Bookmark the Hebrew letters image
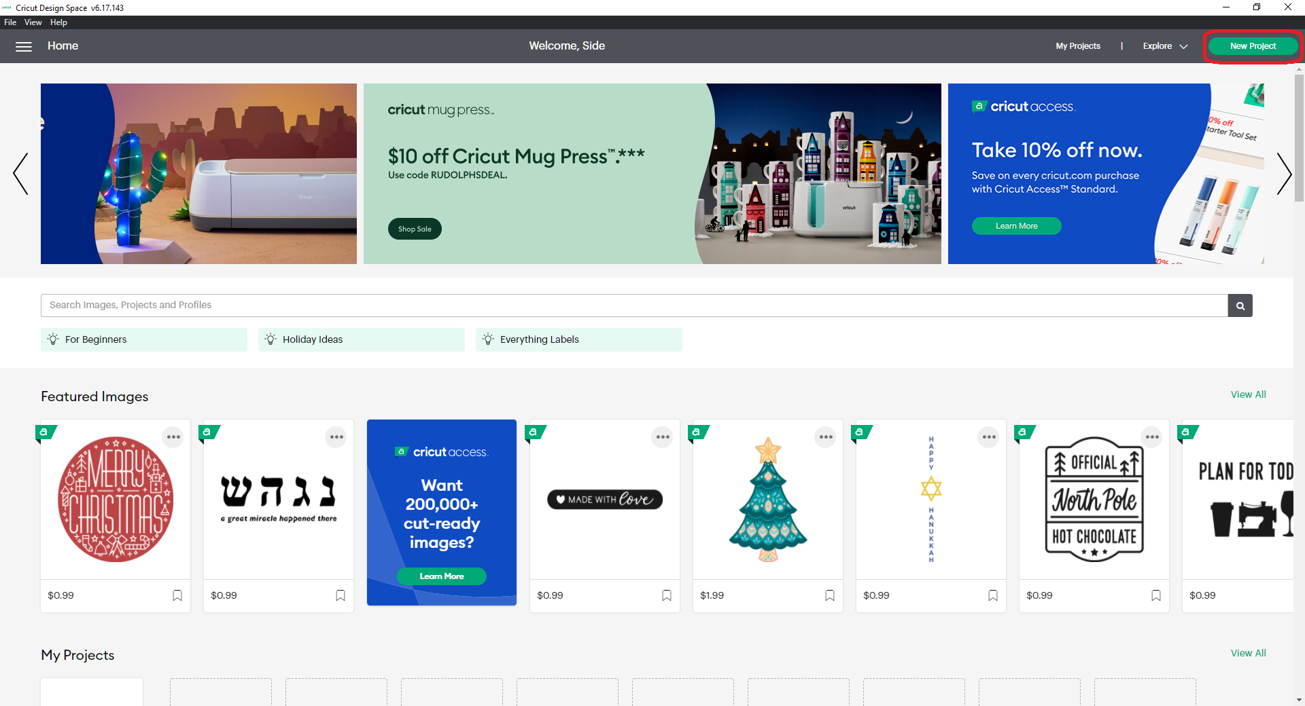 (341, 595)
